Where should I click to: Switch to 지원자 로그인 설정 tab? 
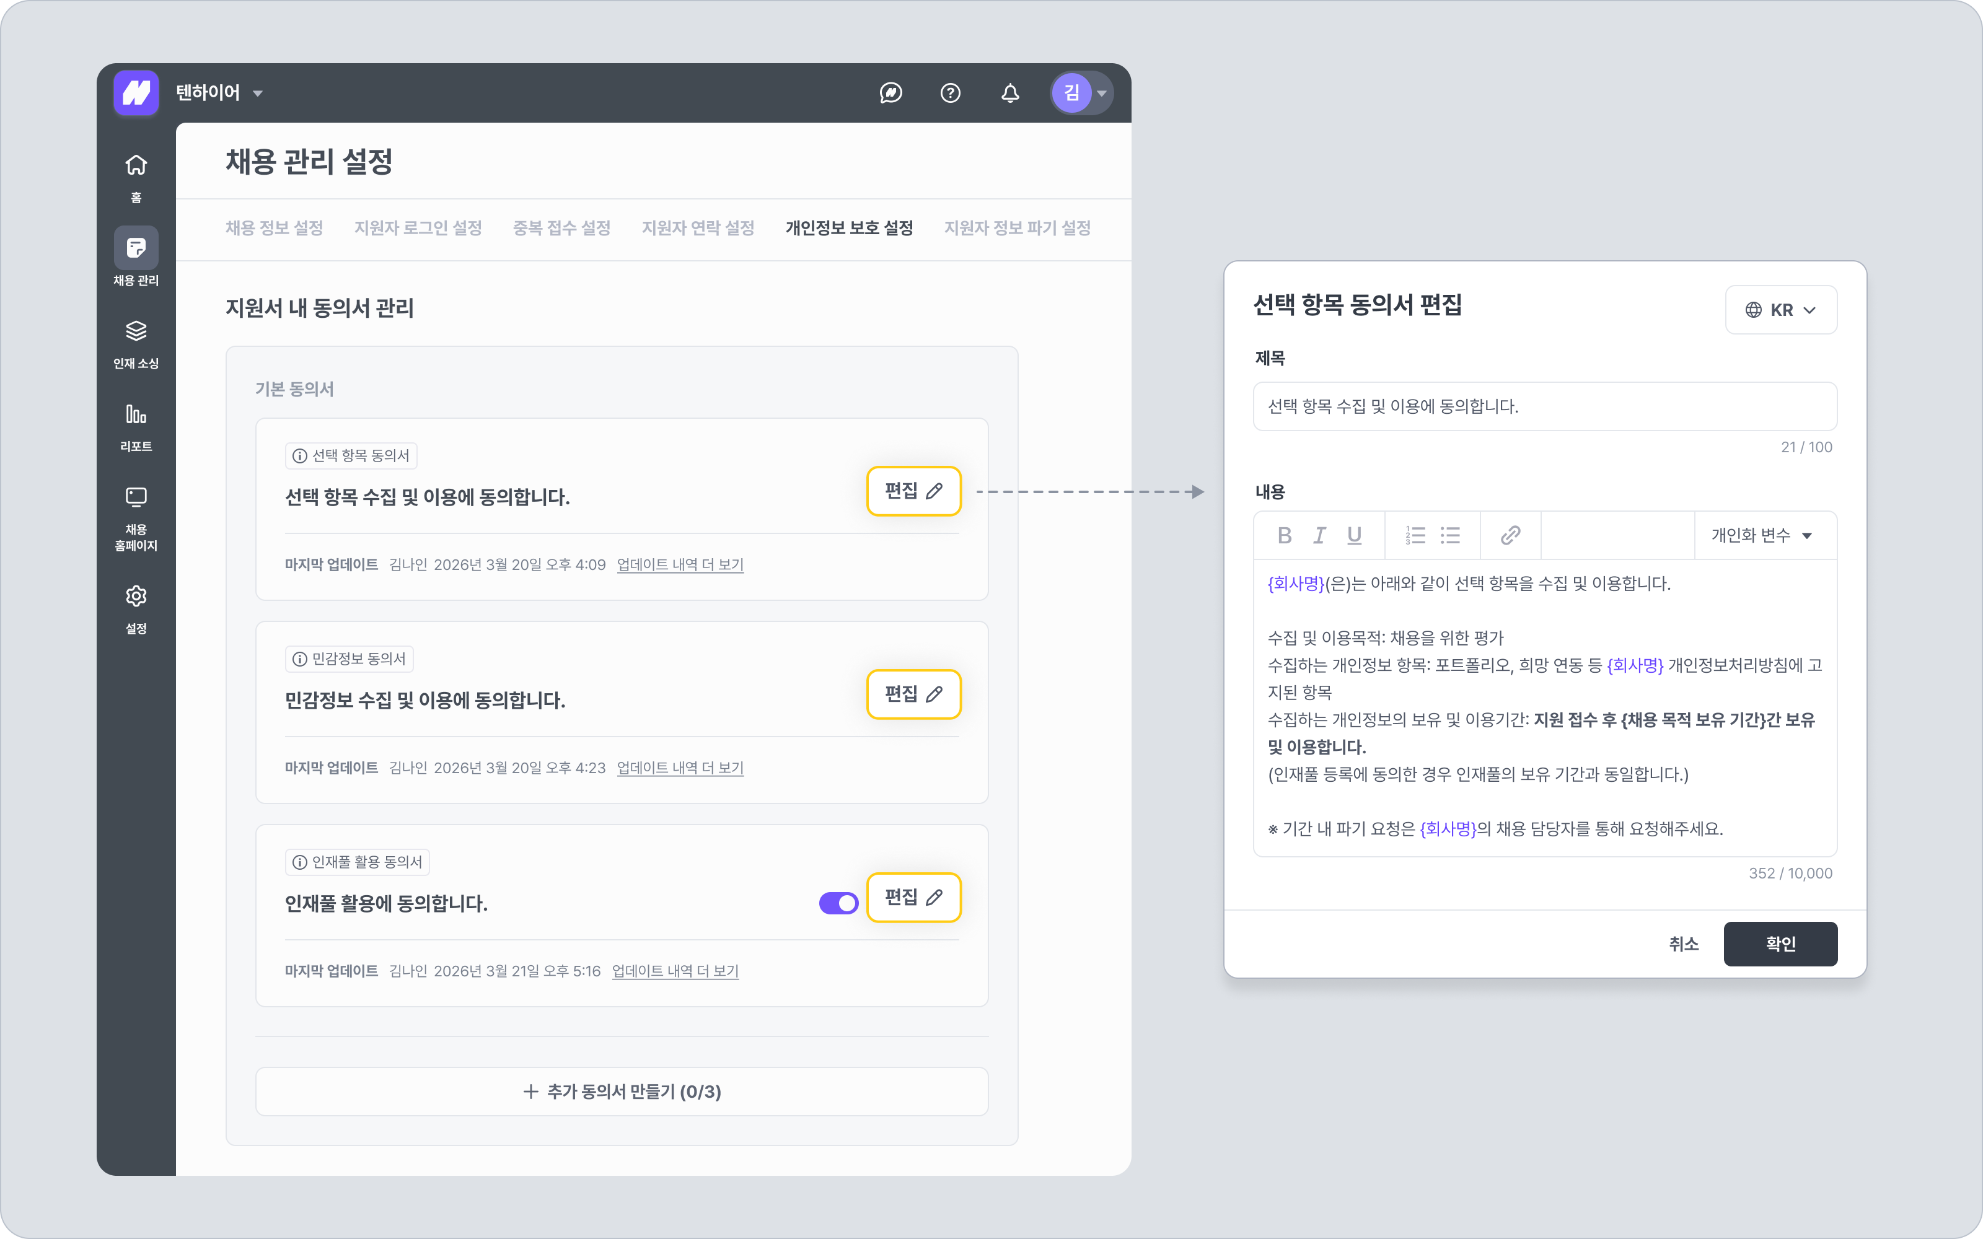click(x=418, y=228)
